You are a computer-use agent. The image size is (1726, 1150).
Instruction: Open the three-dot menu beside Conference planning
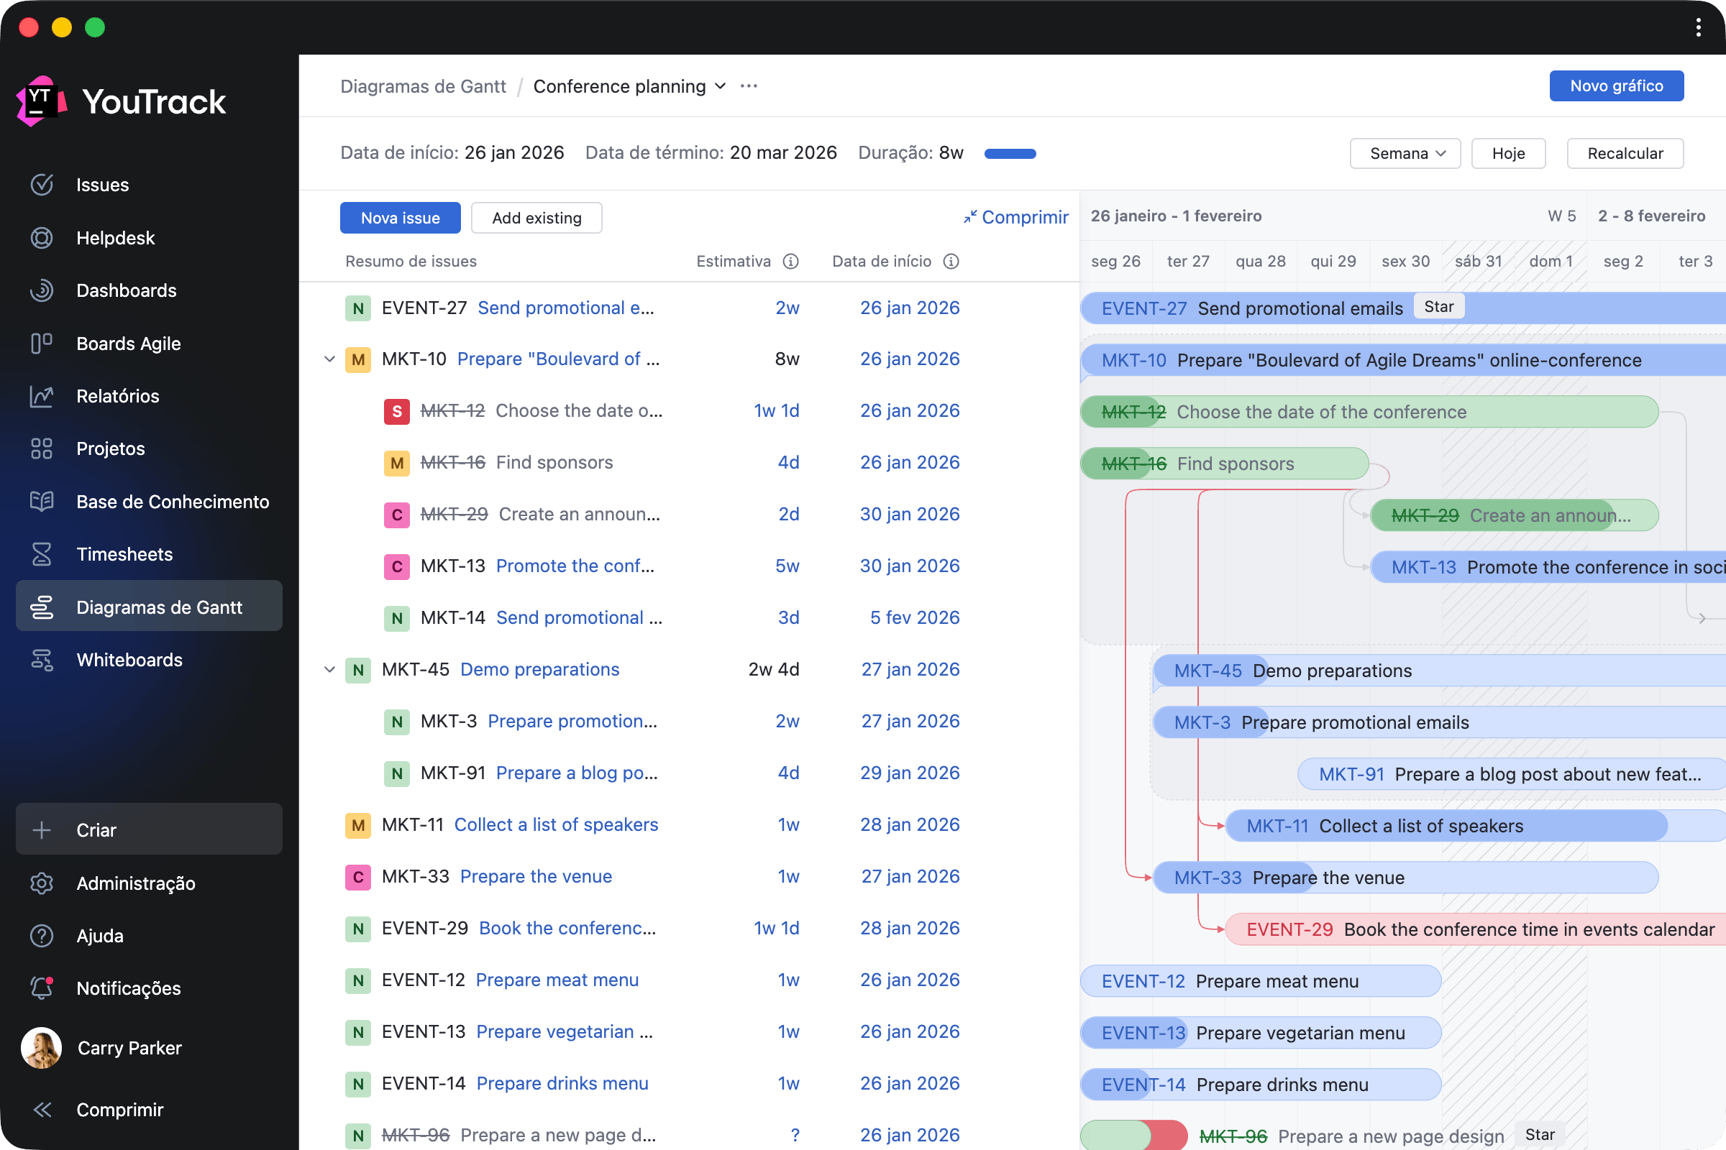[x=749, y=86]
